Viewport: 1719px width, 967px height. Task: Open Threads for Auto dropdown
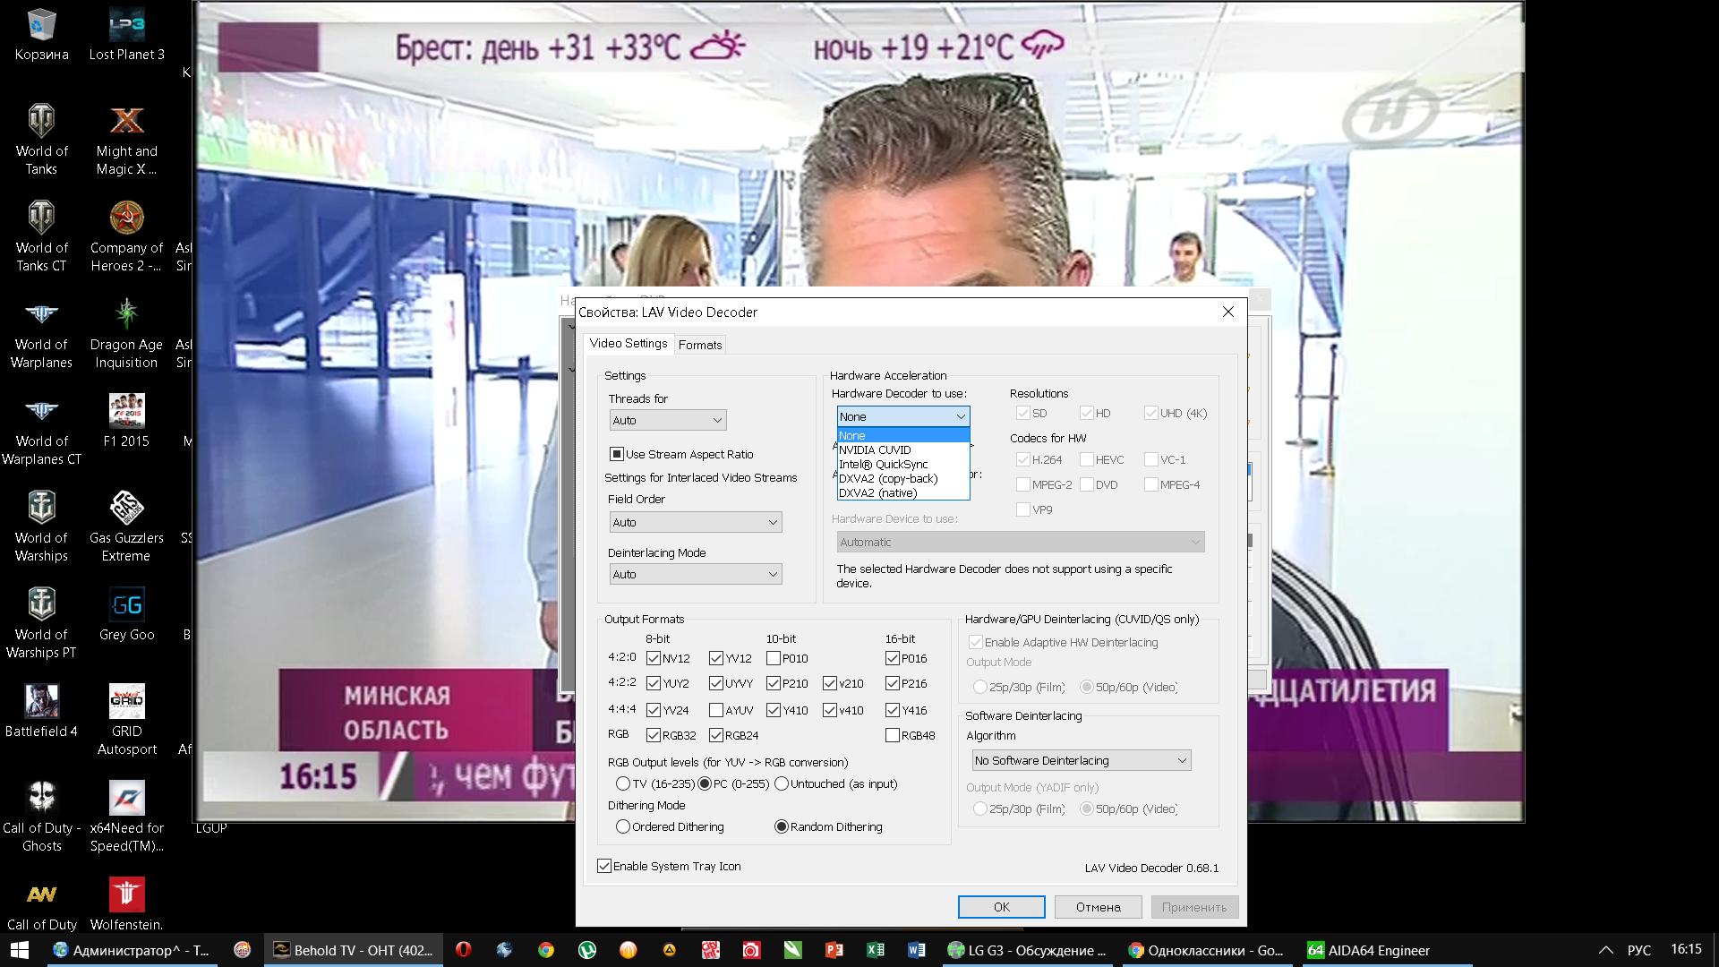(667, 420)
